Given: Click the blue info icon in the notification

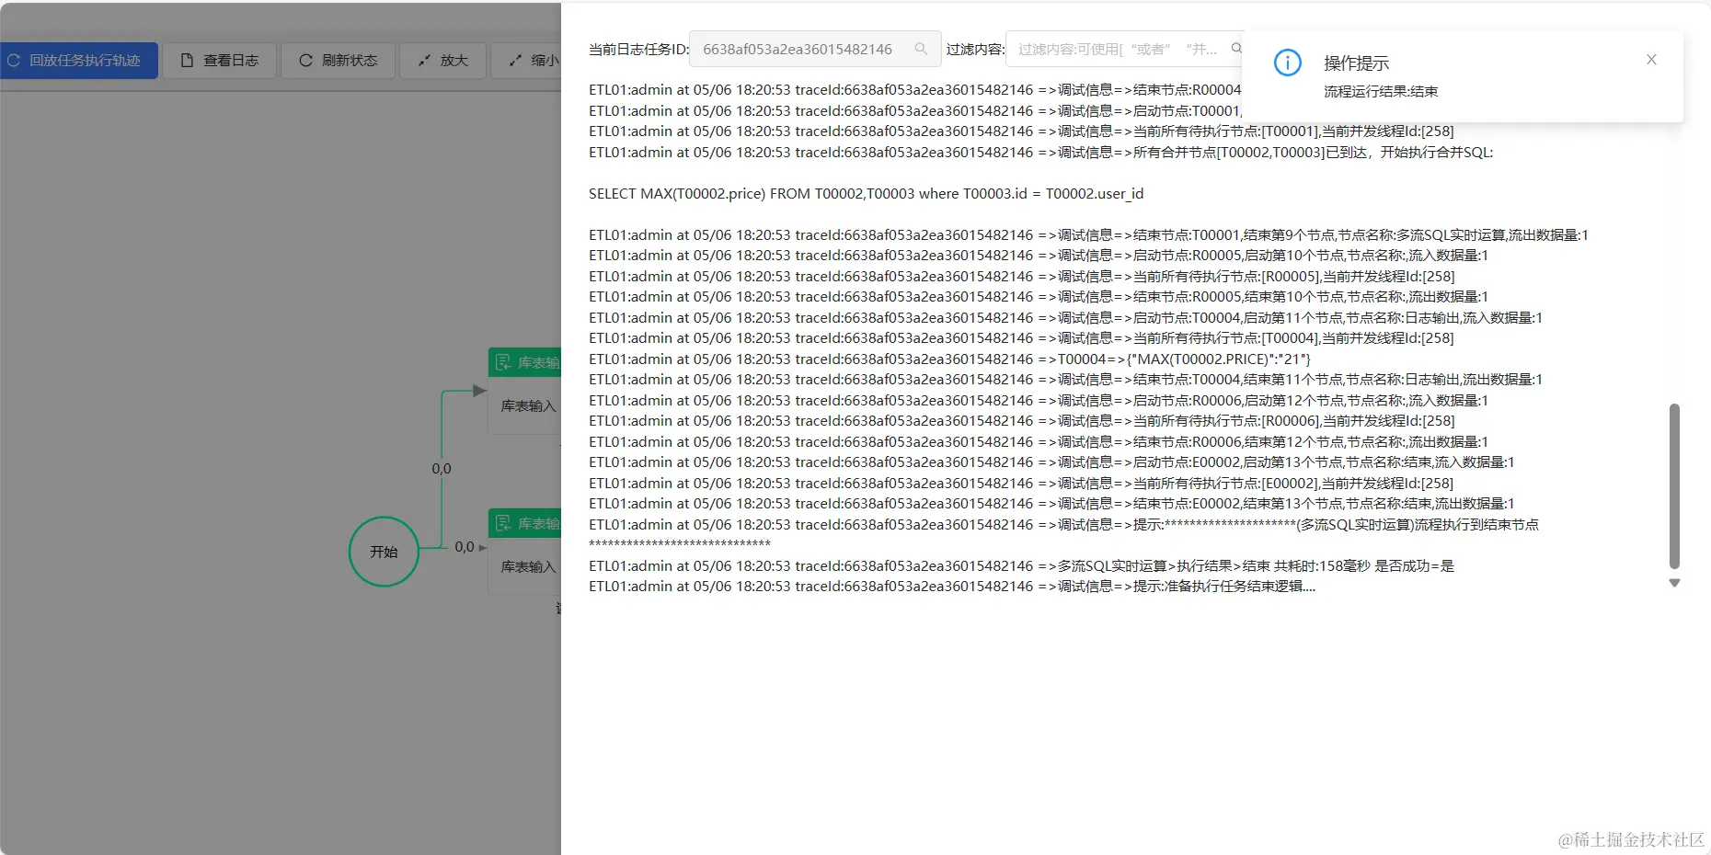Looking at the screenshot, I should pyautogui.click(x=1288, y=63).
